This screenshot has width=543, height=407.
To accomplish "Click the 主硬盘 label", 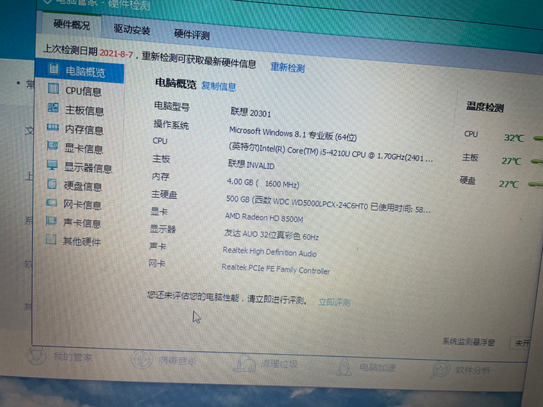I will [x=164, y=194].
